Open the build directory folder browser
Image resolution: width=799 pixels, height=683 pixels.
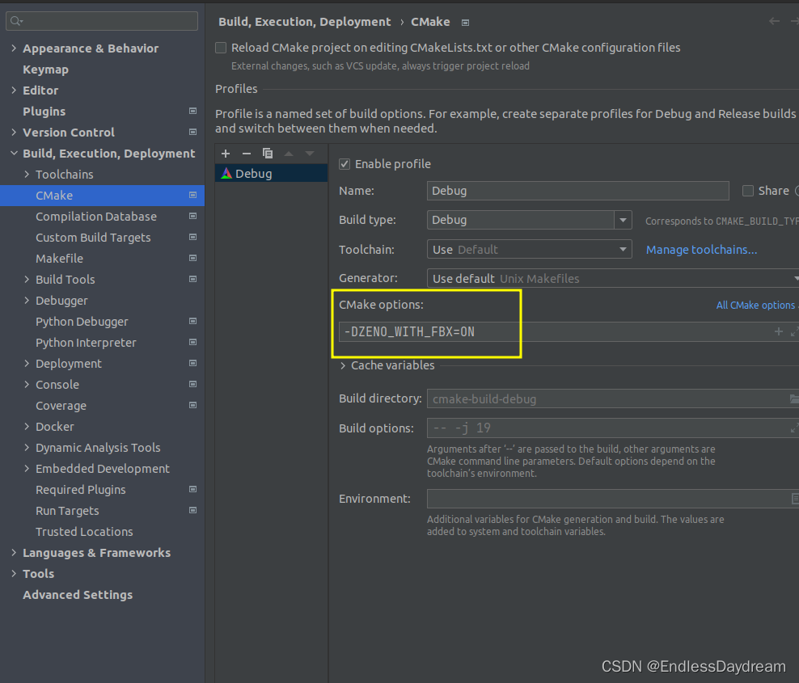coord(793,398)
